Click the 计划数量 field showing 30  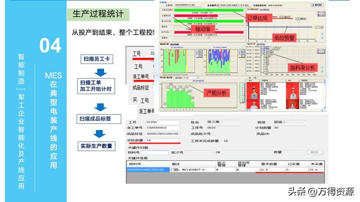[290, 128]
